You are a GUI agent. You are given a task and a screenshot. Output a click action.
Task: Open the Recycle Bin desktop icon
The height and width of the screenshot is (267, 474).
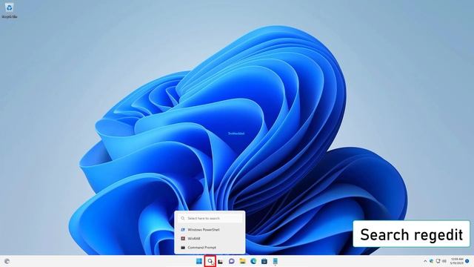[x=9, y=10]
